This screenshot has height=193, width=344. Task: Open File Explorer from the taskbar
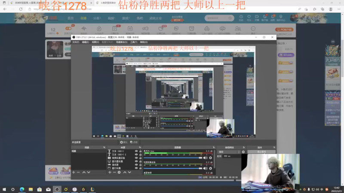[x=31, y=189]
